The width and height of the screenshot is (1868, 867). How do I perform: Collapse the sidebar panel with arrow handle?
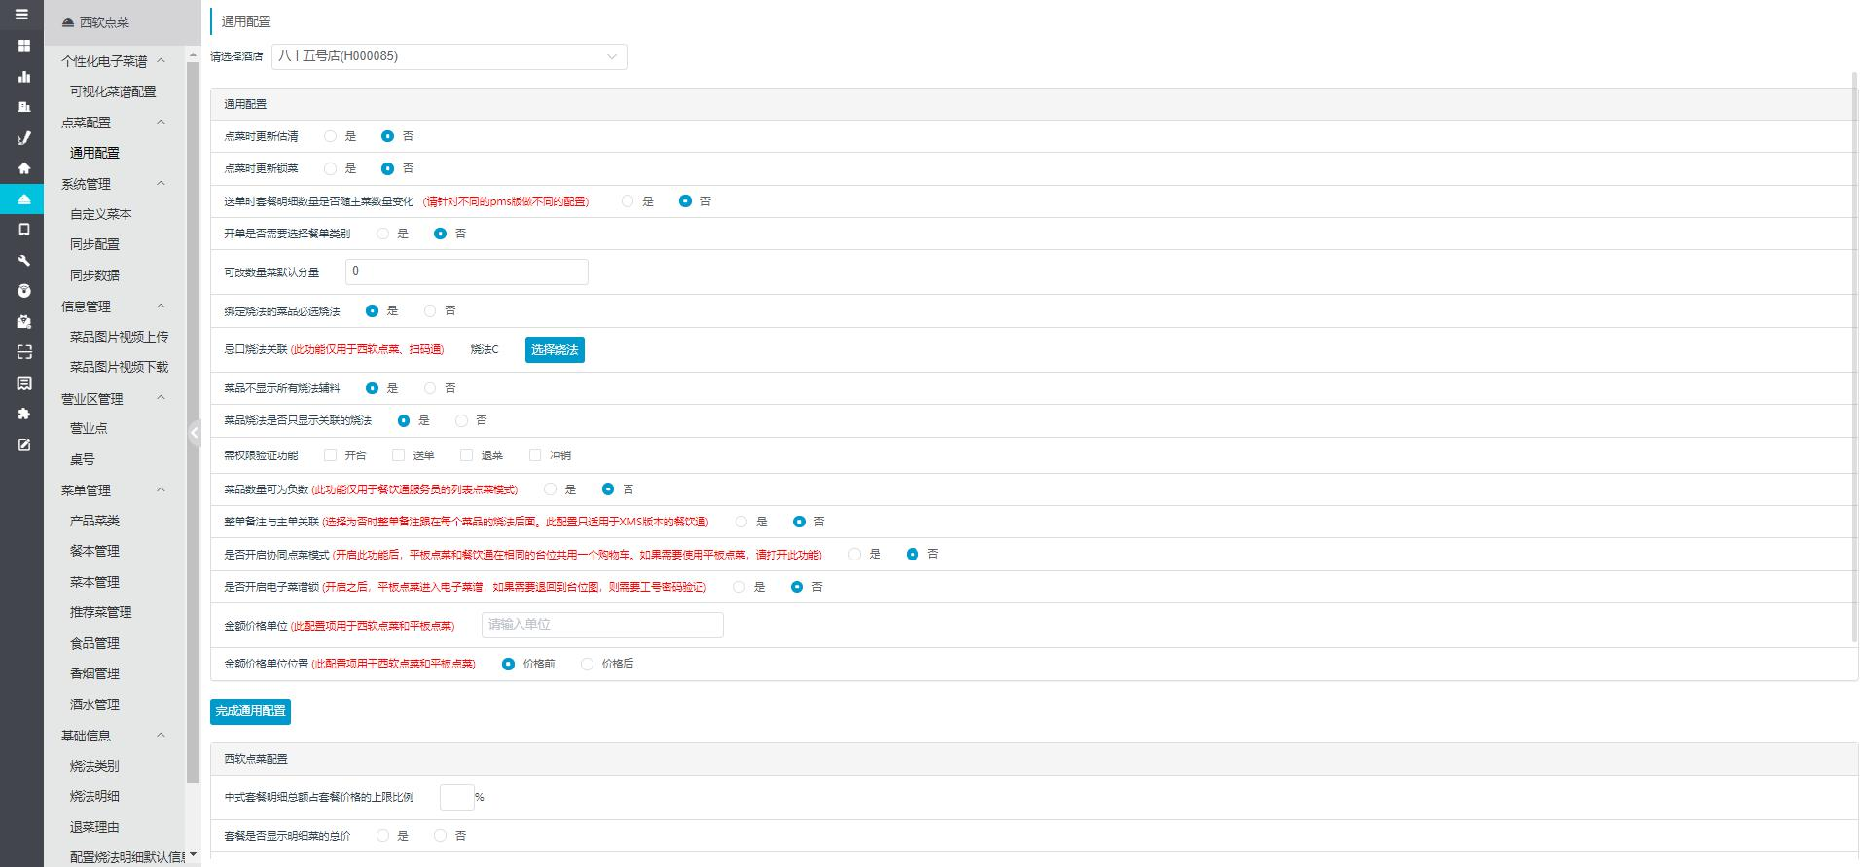[x=194, y=433]
